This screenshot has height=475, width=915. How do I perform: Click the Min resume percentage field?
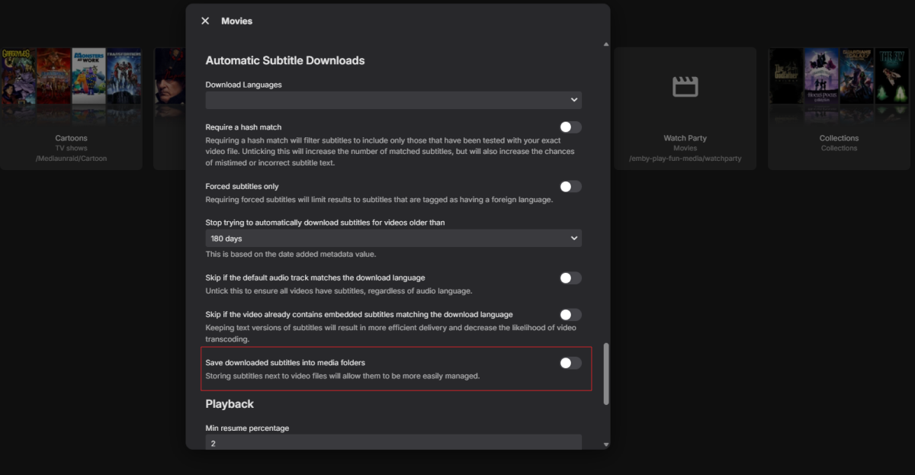(393, 442)
